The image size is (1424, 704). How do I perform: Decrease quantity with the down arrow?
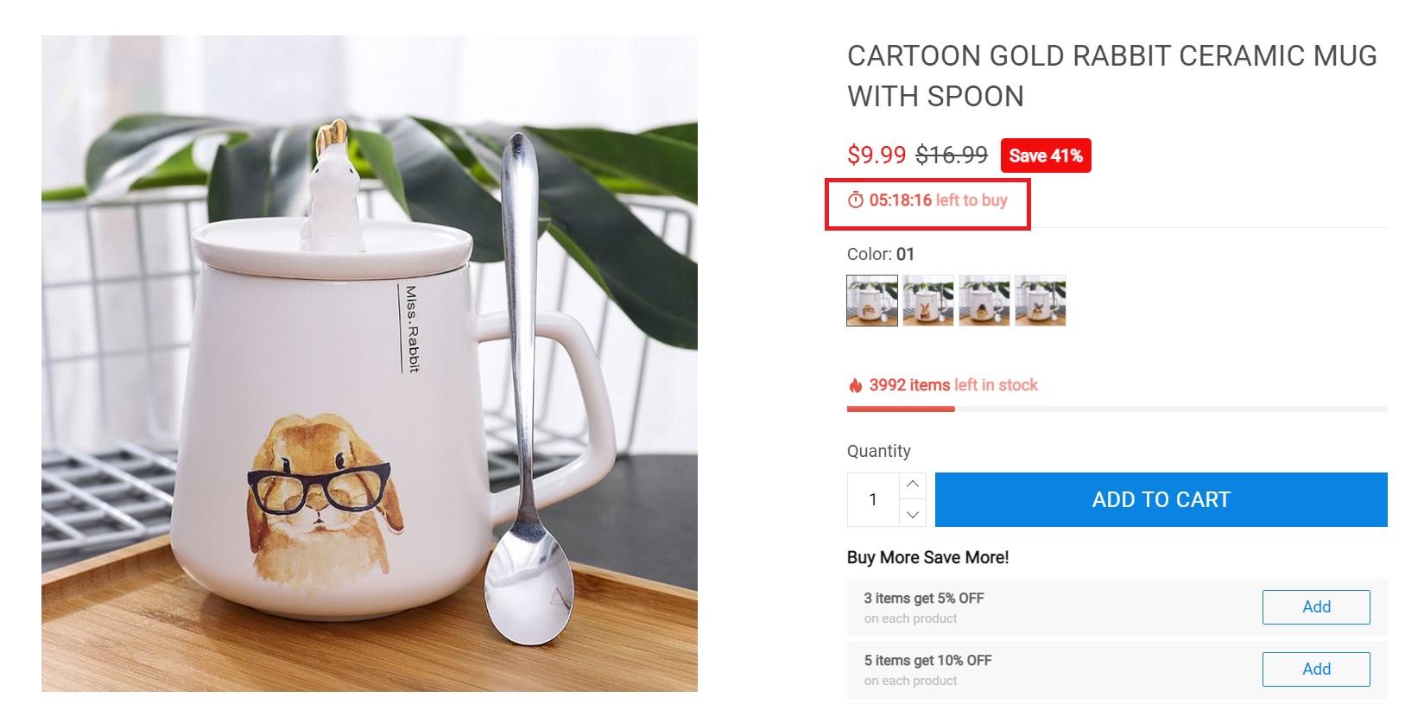(913, 514)
